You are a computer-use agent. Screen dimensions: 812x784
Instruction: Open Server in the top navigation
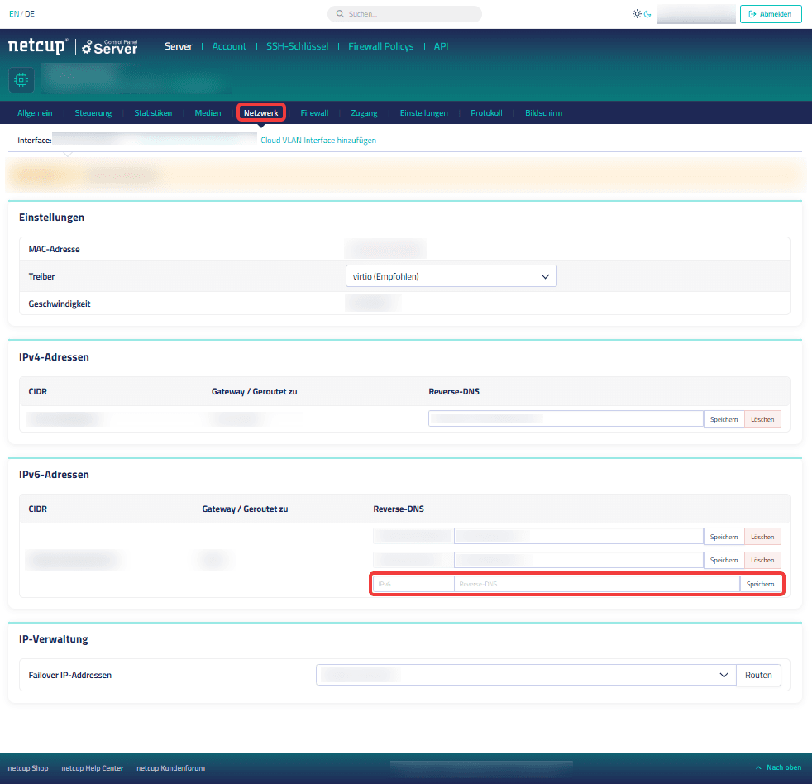coord(178,46)
